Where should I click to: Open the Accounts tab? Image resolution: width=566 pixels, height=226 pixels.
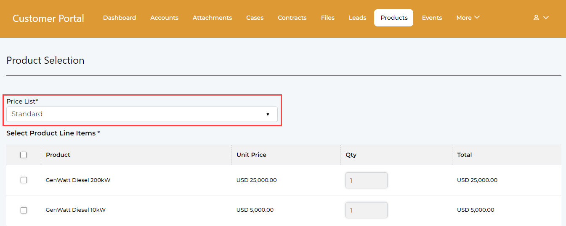(x=164, y=18)
